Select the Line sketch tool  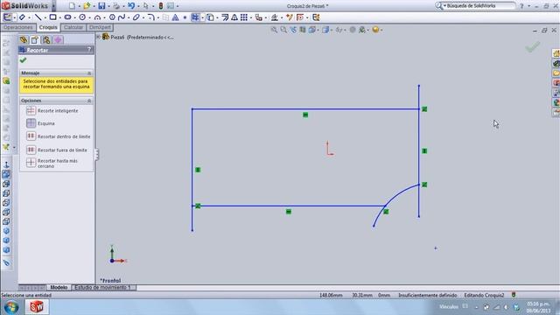(x=38, y=17)
